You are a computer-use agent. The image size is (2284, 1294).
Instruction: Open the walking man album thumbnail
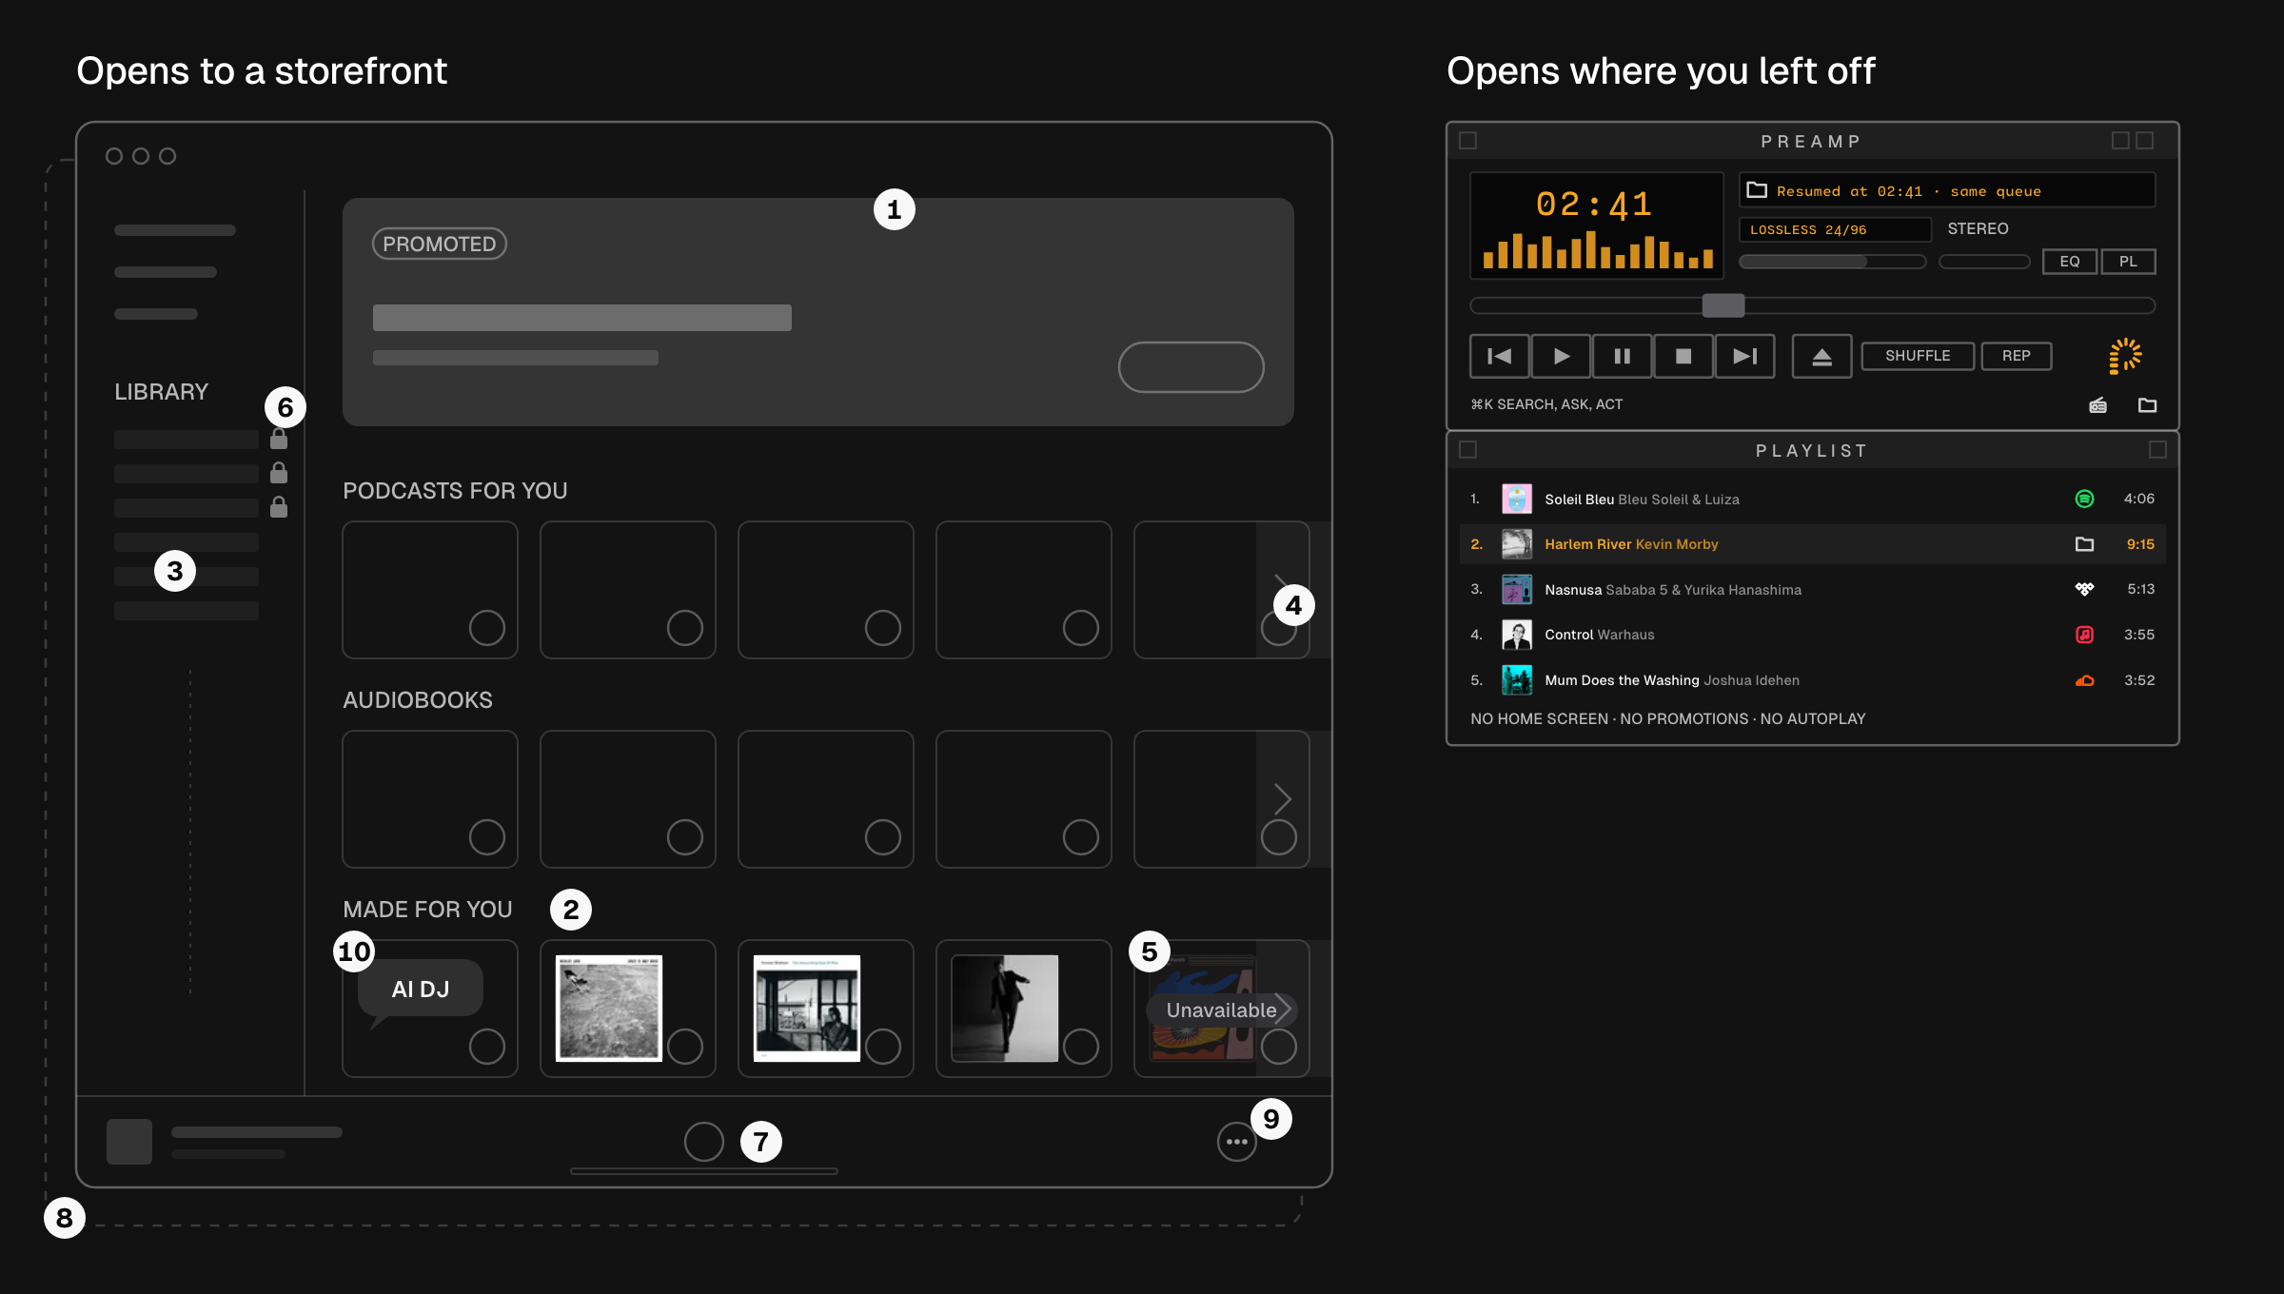pyautogui.click(x=1004, y=1009)
